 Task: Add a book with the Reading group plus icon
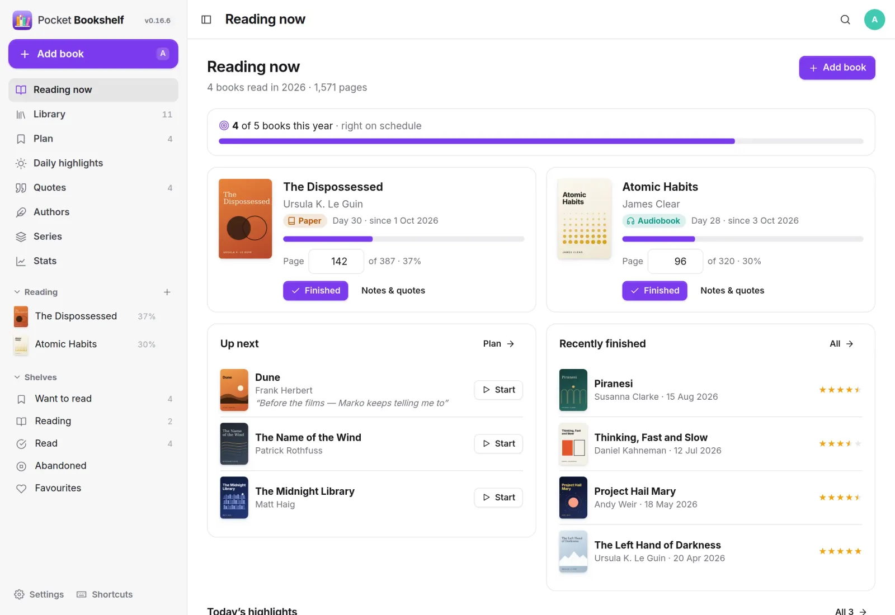coord(167,292)
